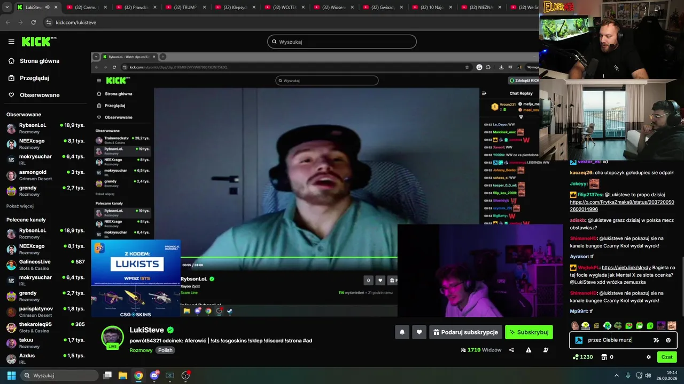The image size is (684, 384).
Task: Click the LukiSteve channel name
Action: 146,330
